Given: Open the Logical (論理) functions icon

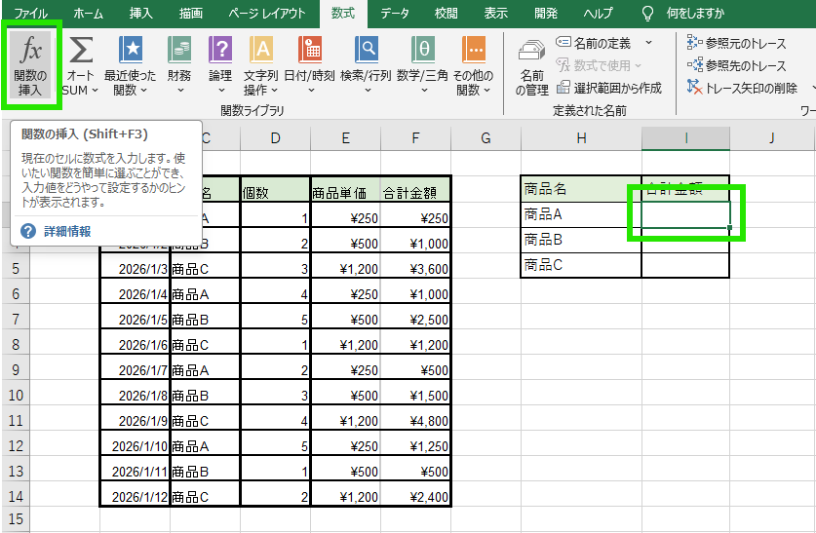Looking at the screenshot, I should coord(220,51).
